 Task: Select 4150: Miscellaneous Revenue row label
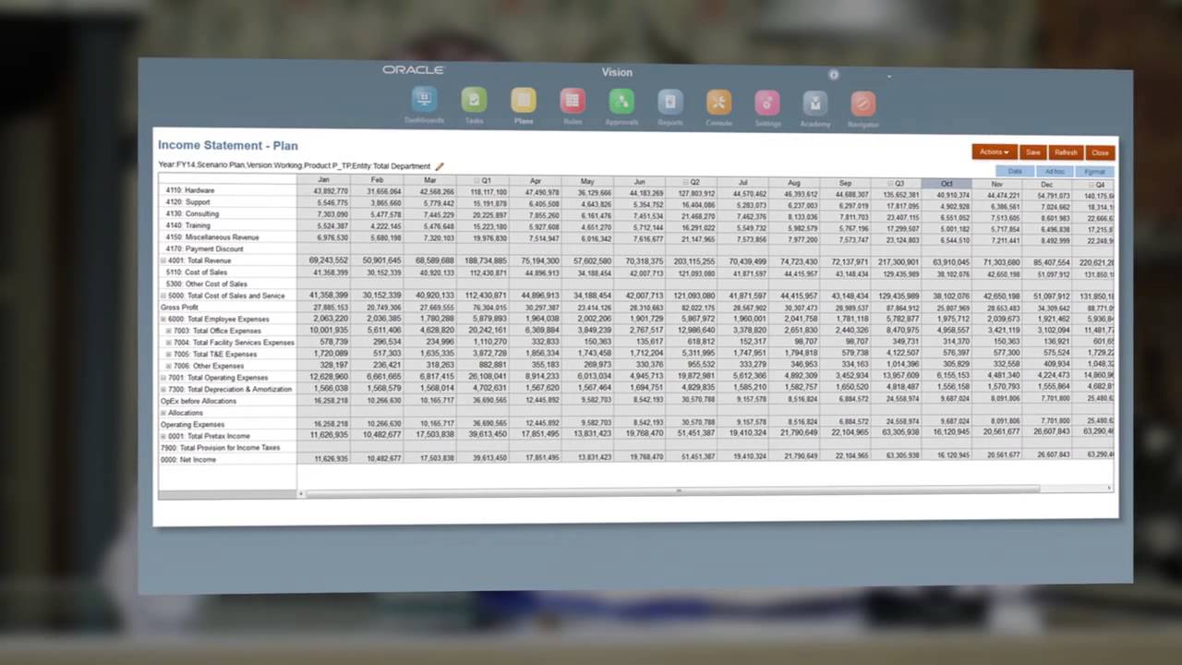212,237
